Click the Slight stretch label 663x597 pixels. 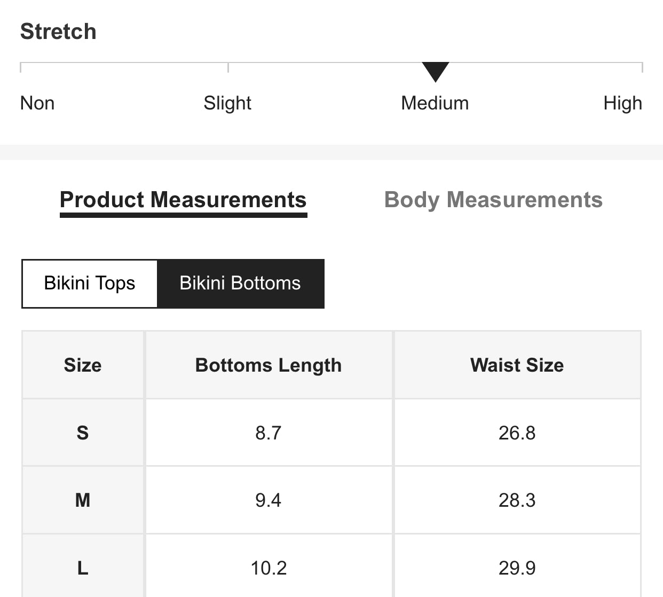pyautogui.click(x=227, y=103)
